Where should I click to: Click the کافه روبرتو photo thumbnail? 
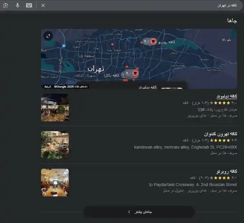click(x=55, y=182)
